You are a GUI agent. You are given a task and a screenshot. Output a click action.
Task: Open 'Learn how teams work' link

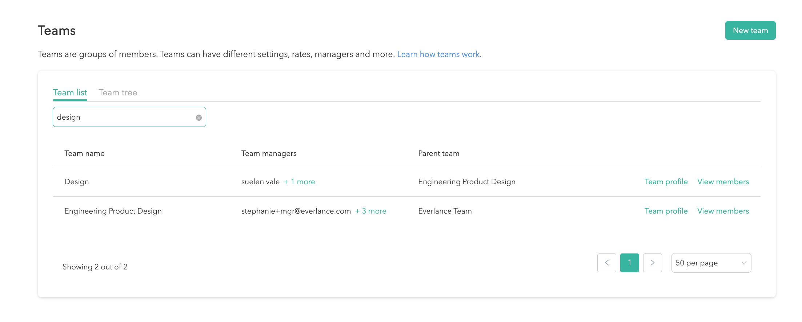tap(439, 54)
